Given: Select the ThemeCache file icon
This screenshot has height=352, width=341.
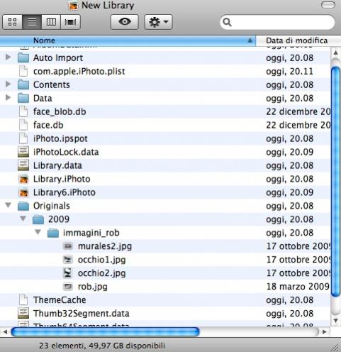Looking at the screenshot, I should pyautogui.click(x=23, y=299).
